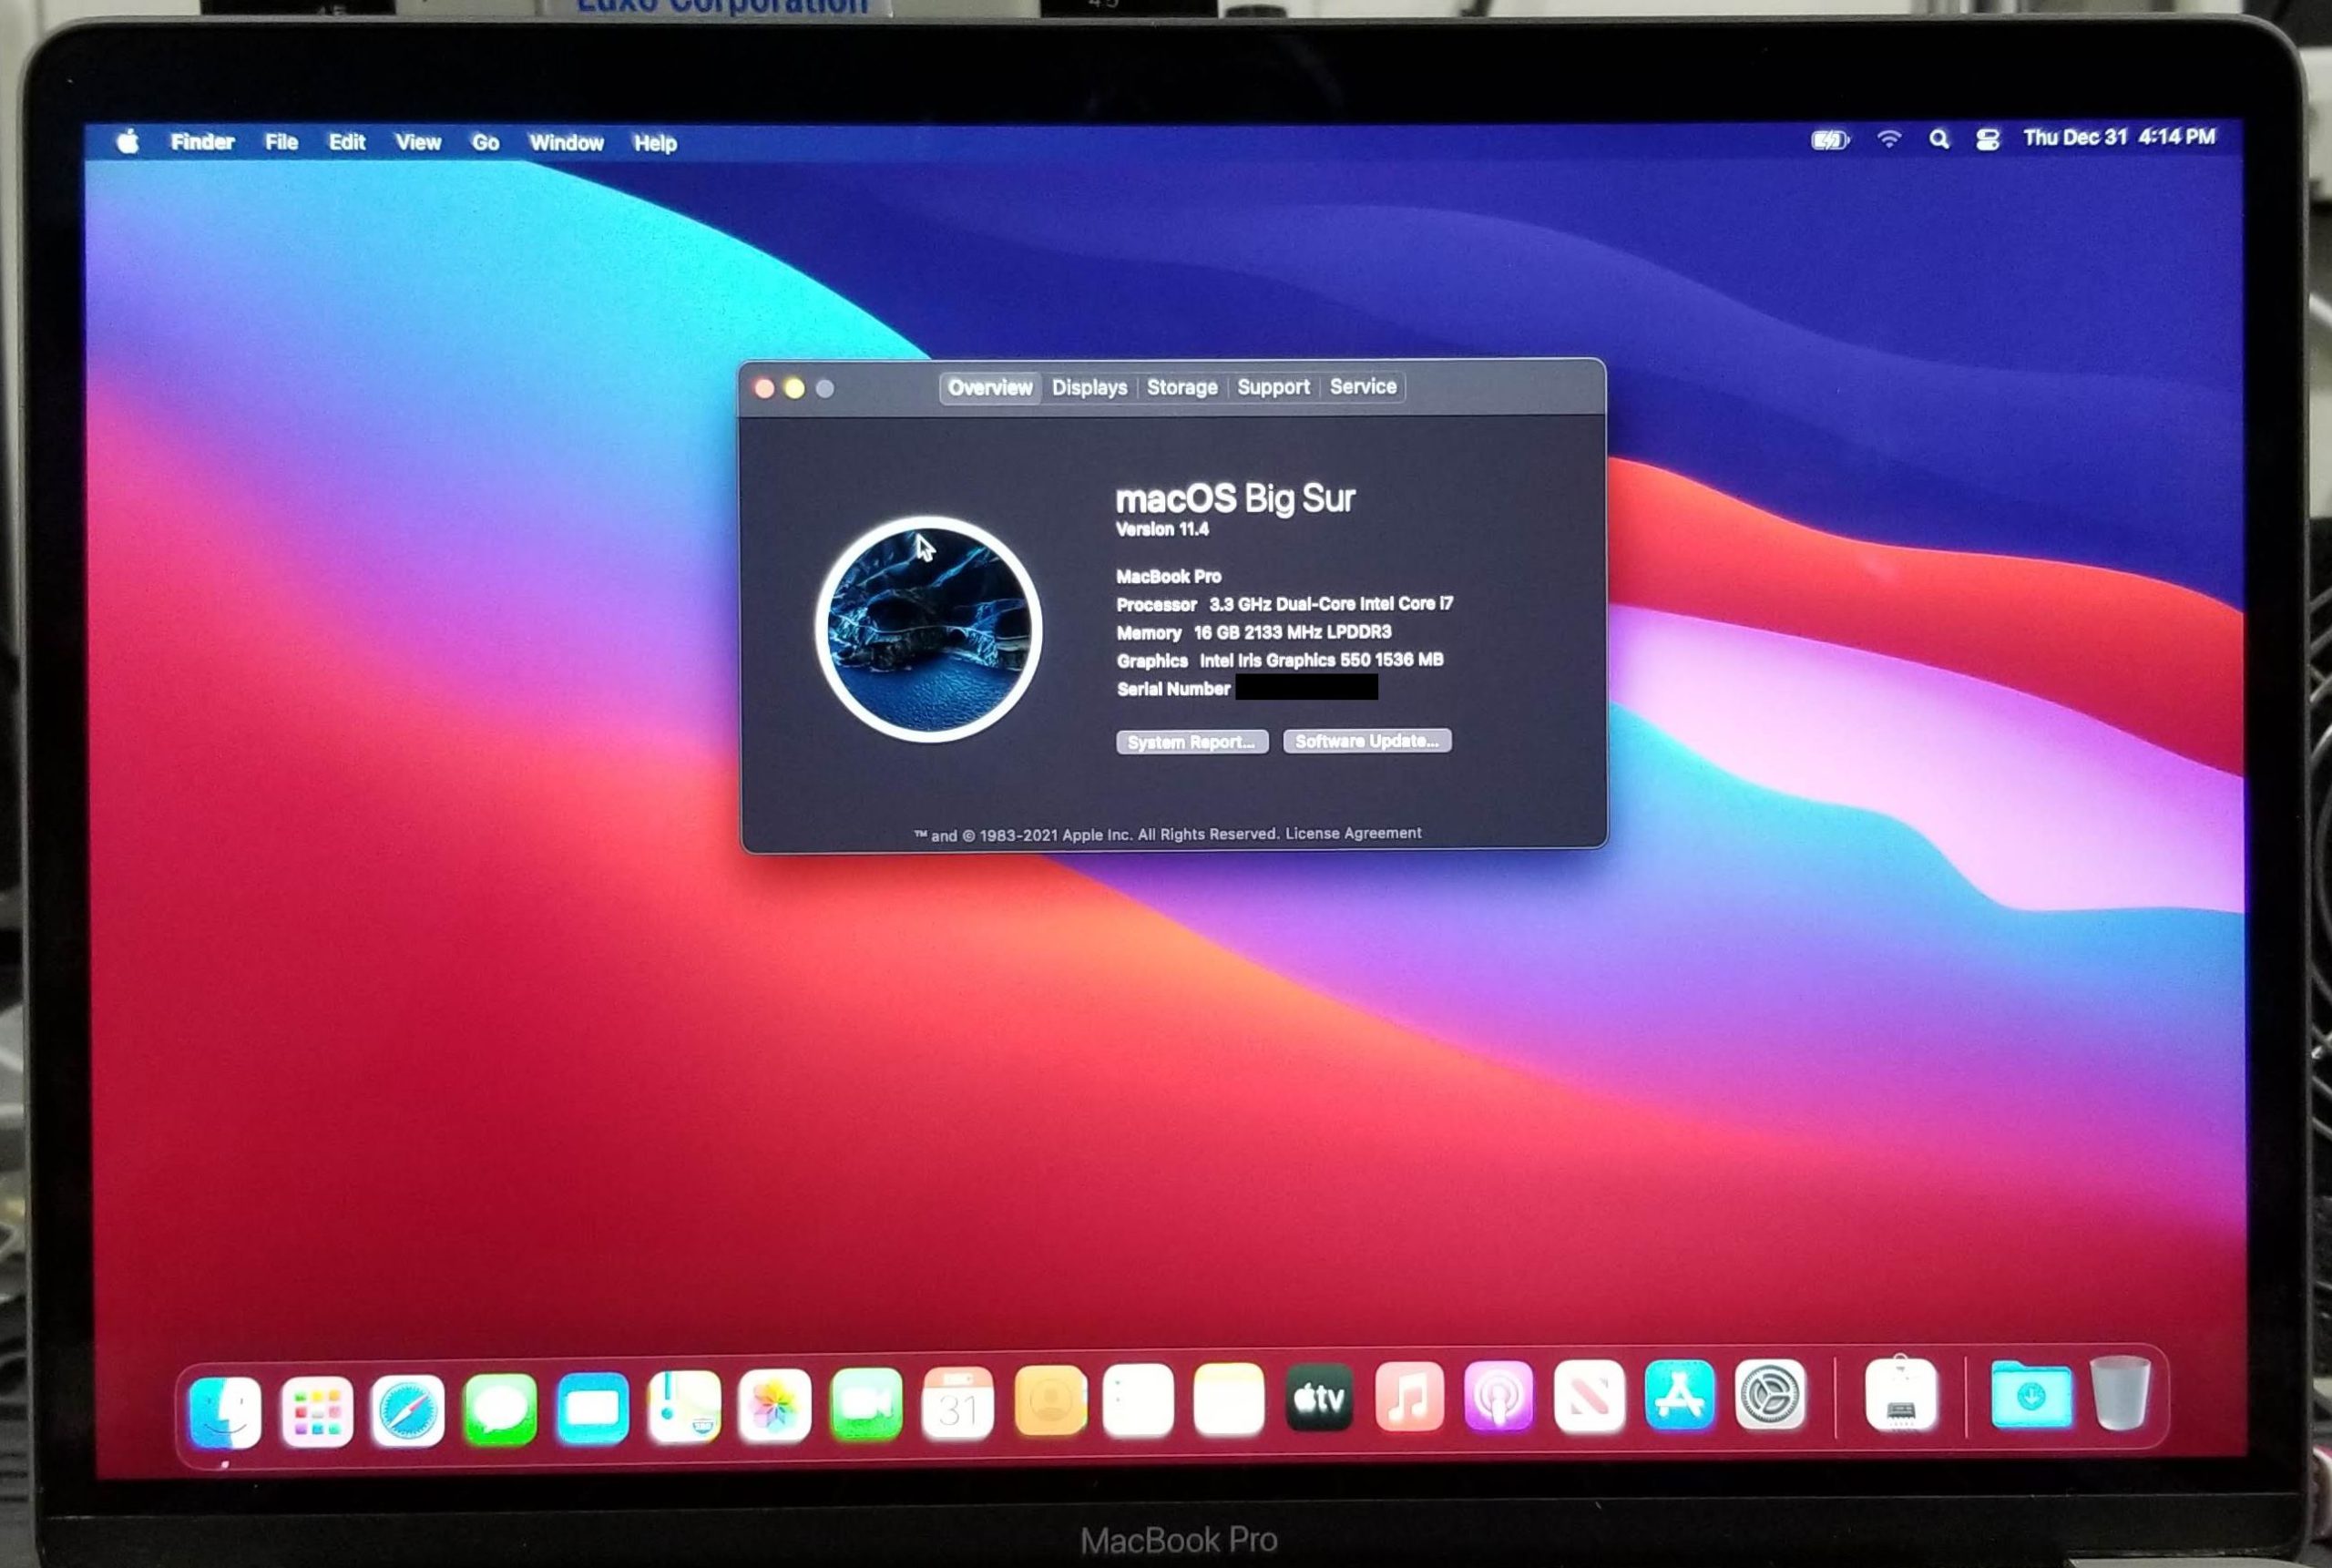The image size is (2332, 1568).
Task: Open FaceTime from the dock
Action: tap(865, 1404)
